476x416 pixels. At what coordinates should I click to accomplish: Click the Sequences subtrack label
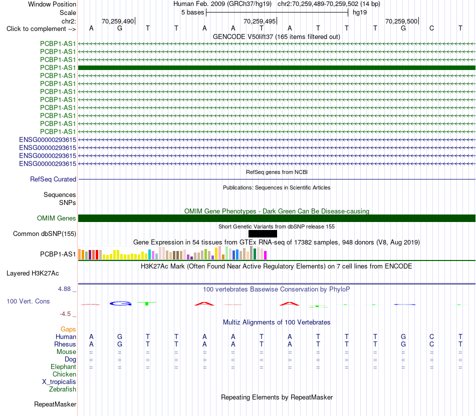click(x=60, y=195)
